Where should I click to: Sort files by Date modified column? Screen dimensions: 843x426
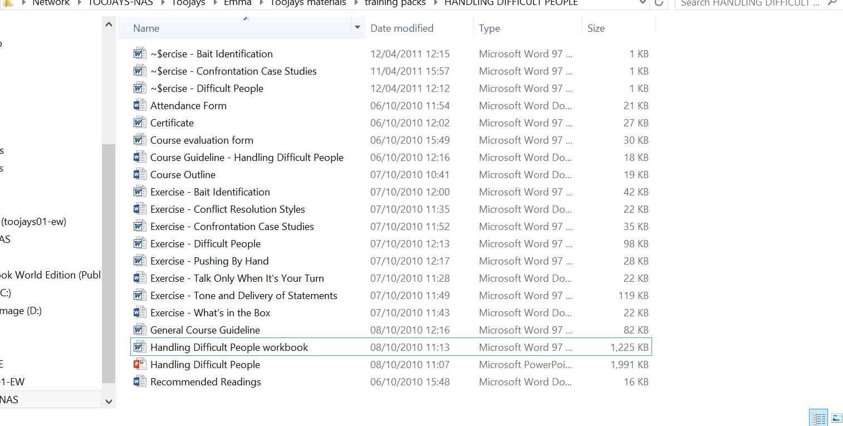tap(401, 28)
